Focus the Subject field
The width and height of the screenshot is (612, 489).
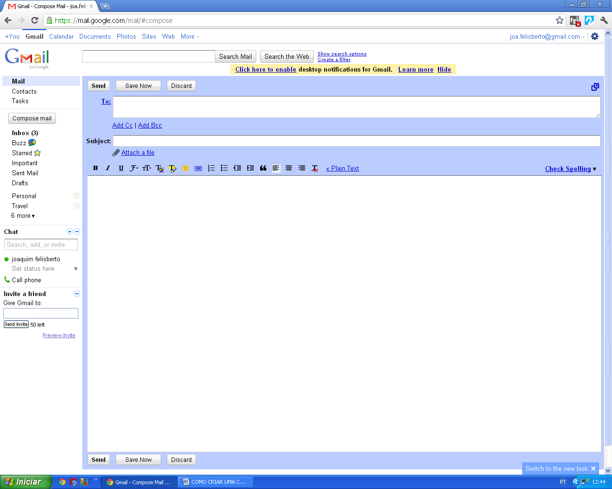tap(357, 141)
